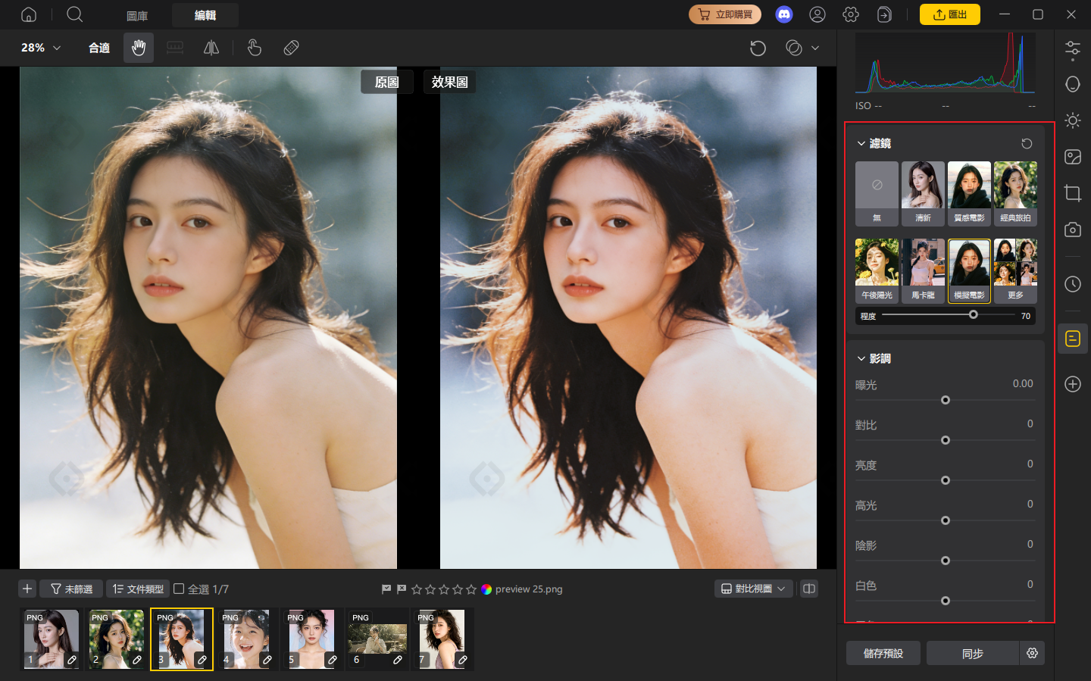
Task: Open the 28% zoom dropdown
Action: coord(41,48)
